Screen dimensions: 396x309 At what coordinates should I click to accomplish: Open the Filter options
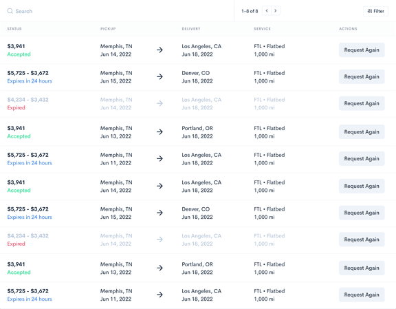tap(375, 11)
